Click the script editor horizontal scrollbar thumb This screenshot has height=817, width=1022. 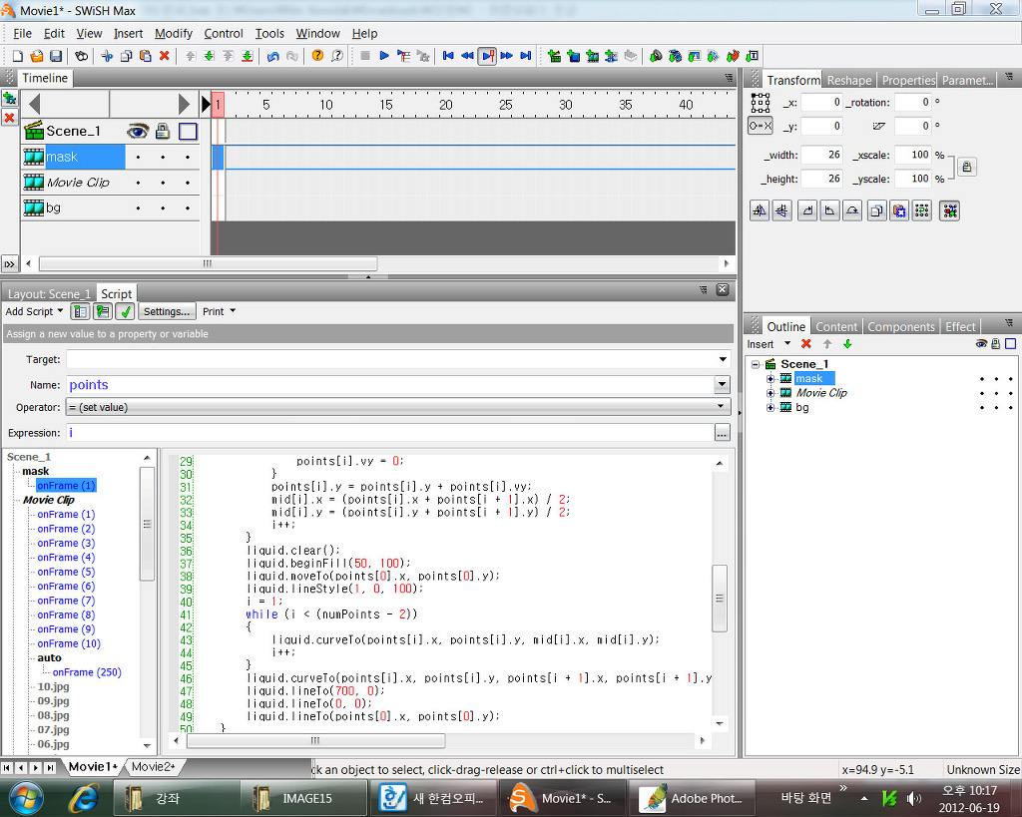coord(315,740)
